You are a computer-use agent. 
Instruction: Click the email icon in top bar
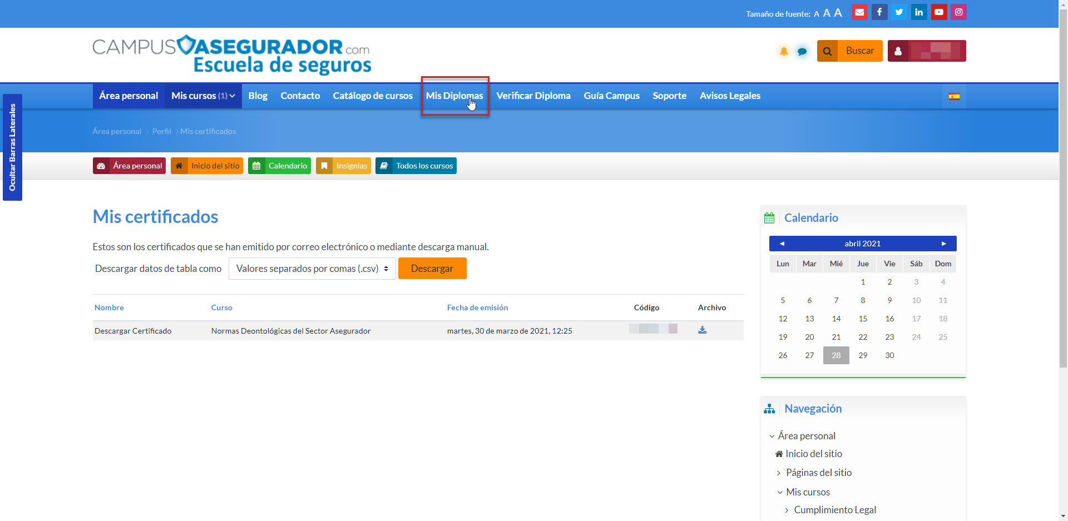(x=859, y=12)
